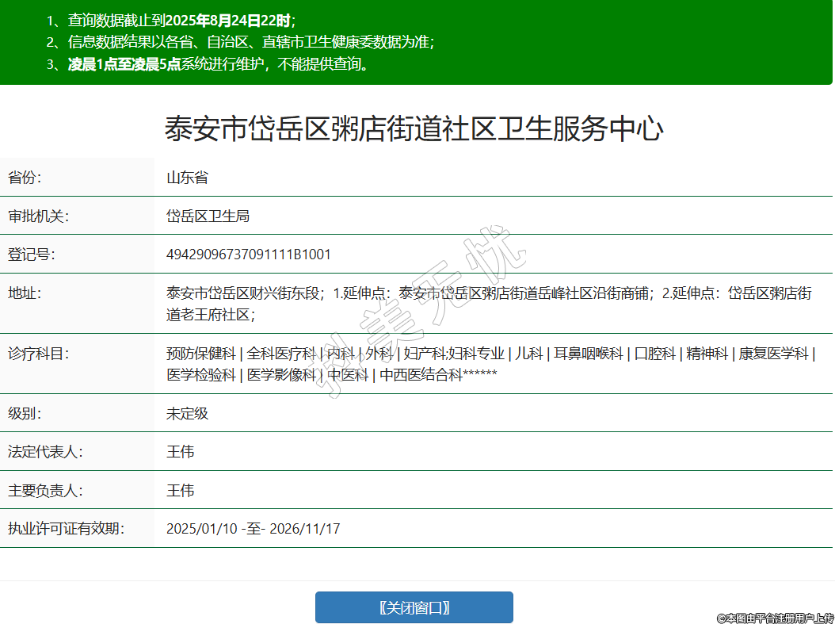Click 预防保健科 in the department list
The width and height of the screenshot is (835, 624).
pyautogui.click(x=200, y=354)
